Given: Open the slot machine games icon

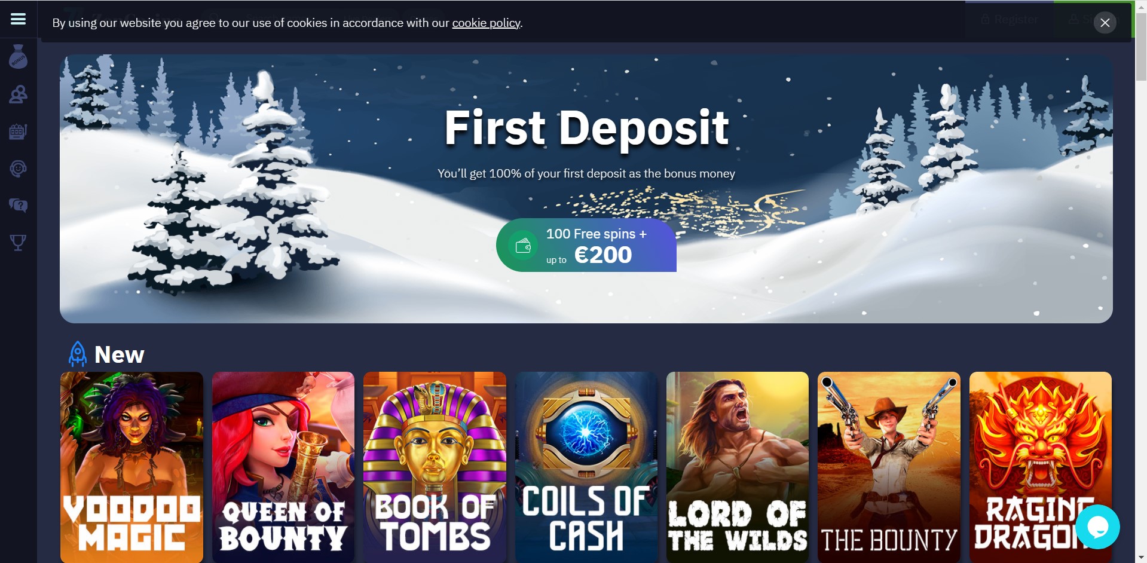Looking at the screenshot, I should tap(19, 131).
